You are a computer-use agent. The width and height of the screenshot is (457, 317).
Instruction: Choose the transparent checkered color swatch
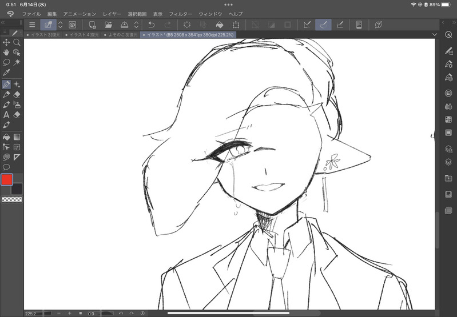(x=11, y=199)
